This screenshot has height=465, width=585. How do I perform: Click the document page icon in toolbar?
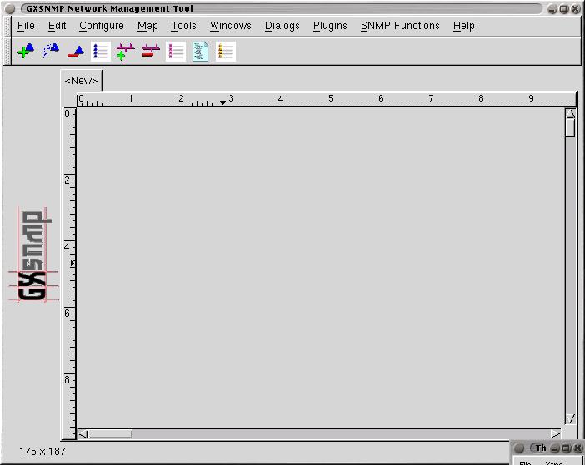click(x=201, y=52)
